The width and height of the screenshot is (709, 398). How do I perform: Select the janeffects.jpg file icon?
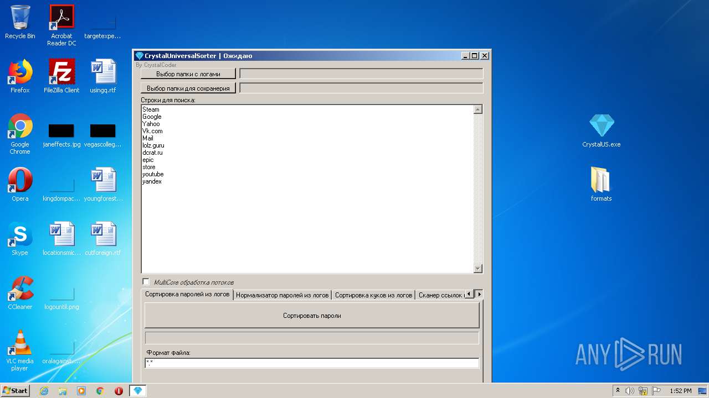(x=61, y=136)
